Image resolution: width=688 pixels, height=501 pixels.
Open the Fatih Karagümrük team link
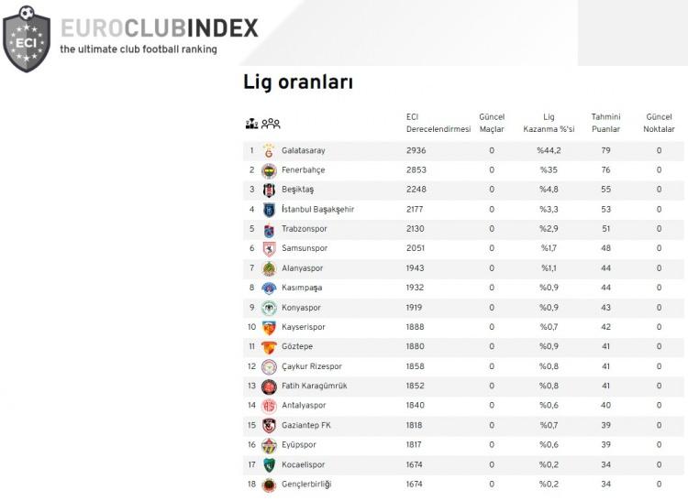pos(314,386)
